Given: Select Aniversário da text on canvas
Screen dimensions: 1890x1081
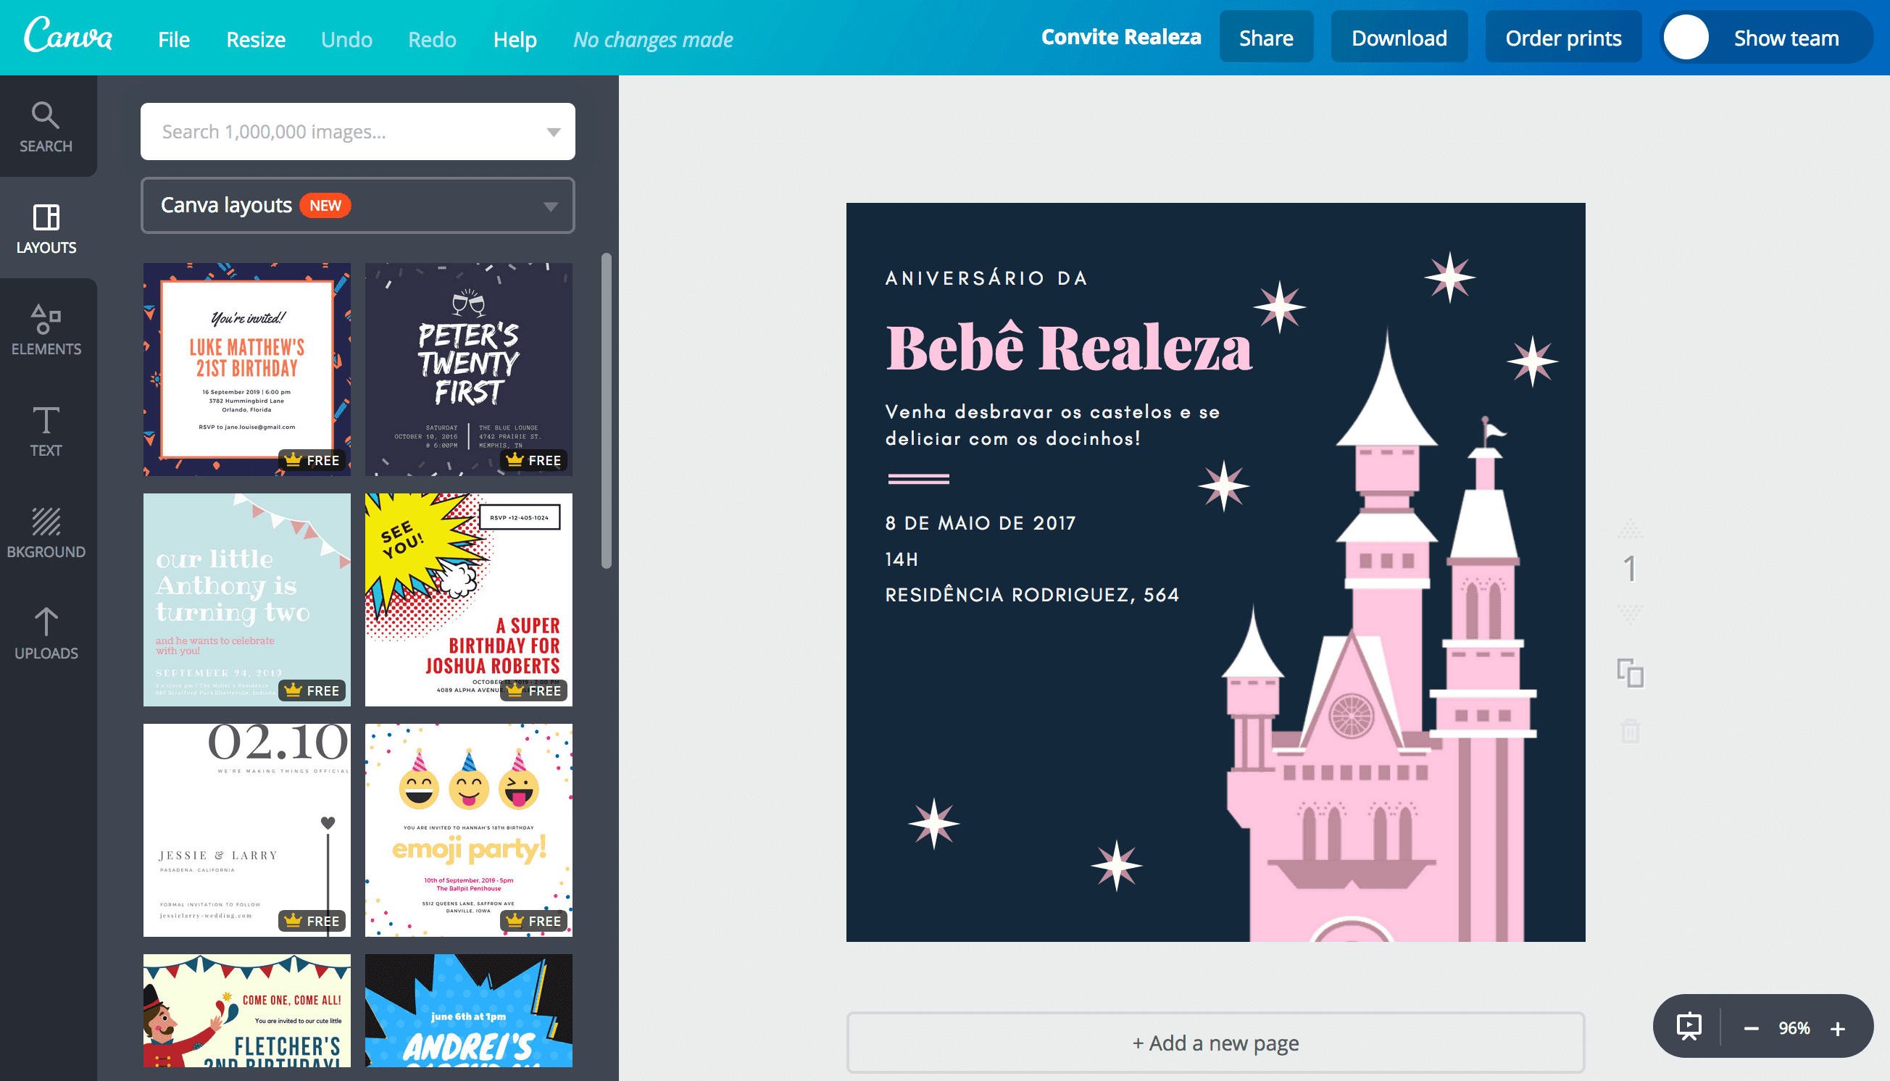Looking at the screenshot, I should pos(986,278).
